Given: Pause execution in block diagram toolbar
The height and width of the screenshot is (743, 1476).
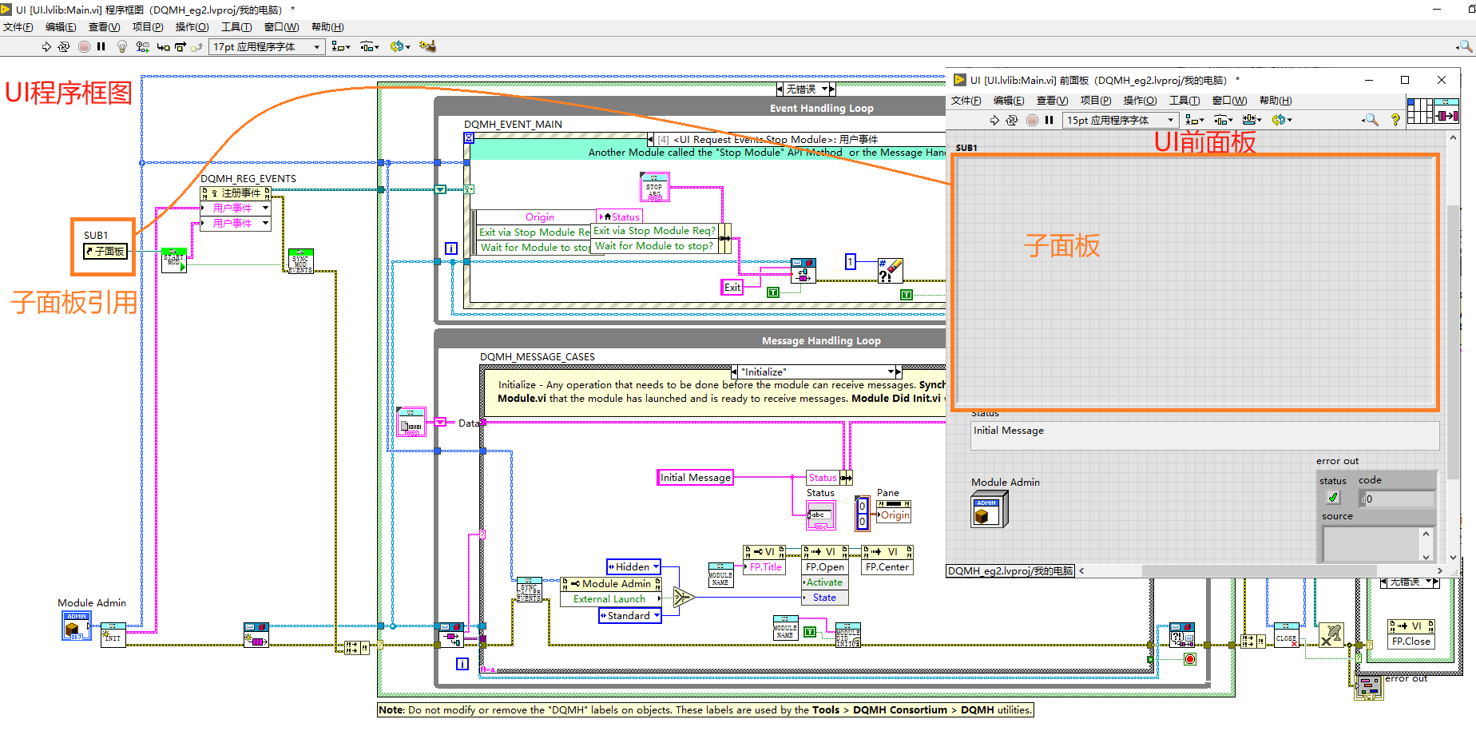Looking at the screenshot, I should [101, 47].
